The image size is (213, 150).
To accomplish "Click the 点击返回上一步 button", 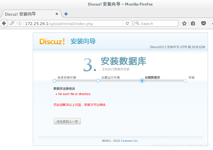I will pyautogui.click(x=67, y=121).
